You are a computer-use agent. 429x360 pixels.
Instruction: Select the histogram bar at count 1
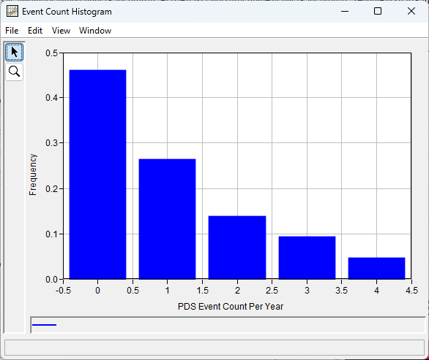coord(167,219)
